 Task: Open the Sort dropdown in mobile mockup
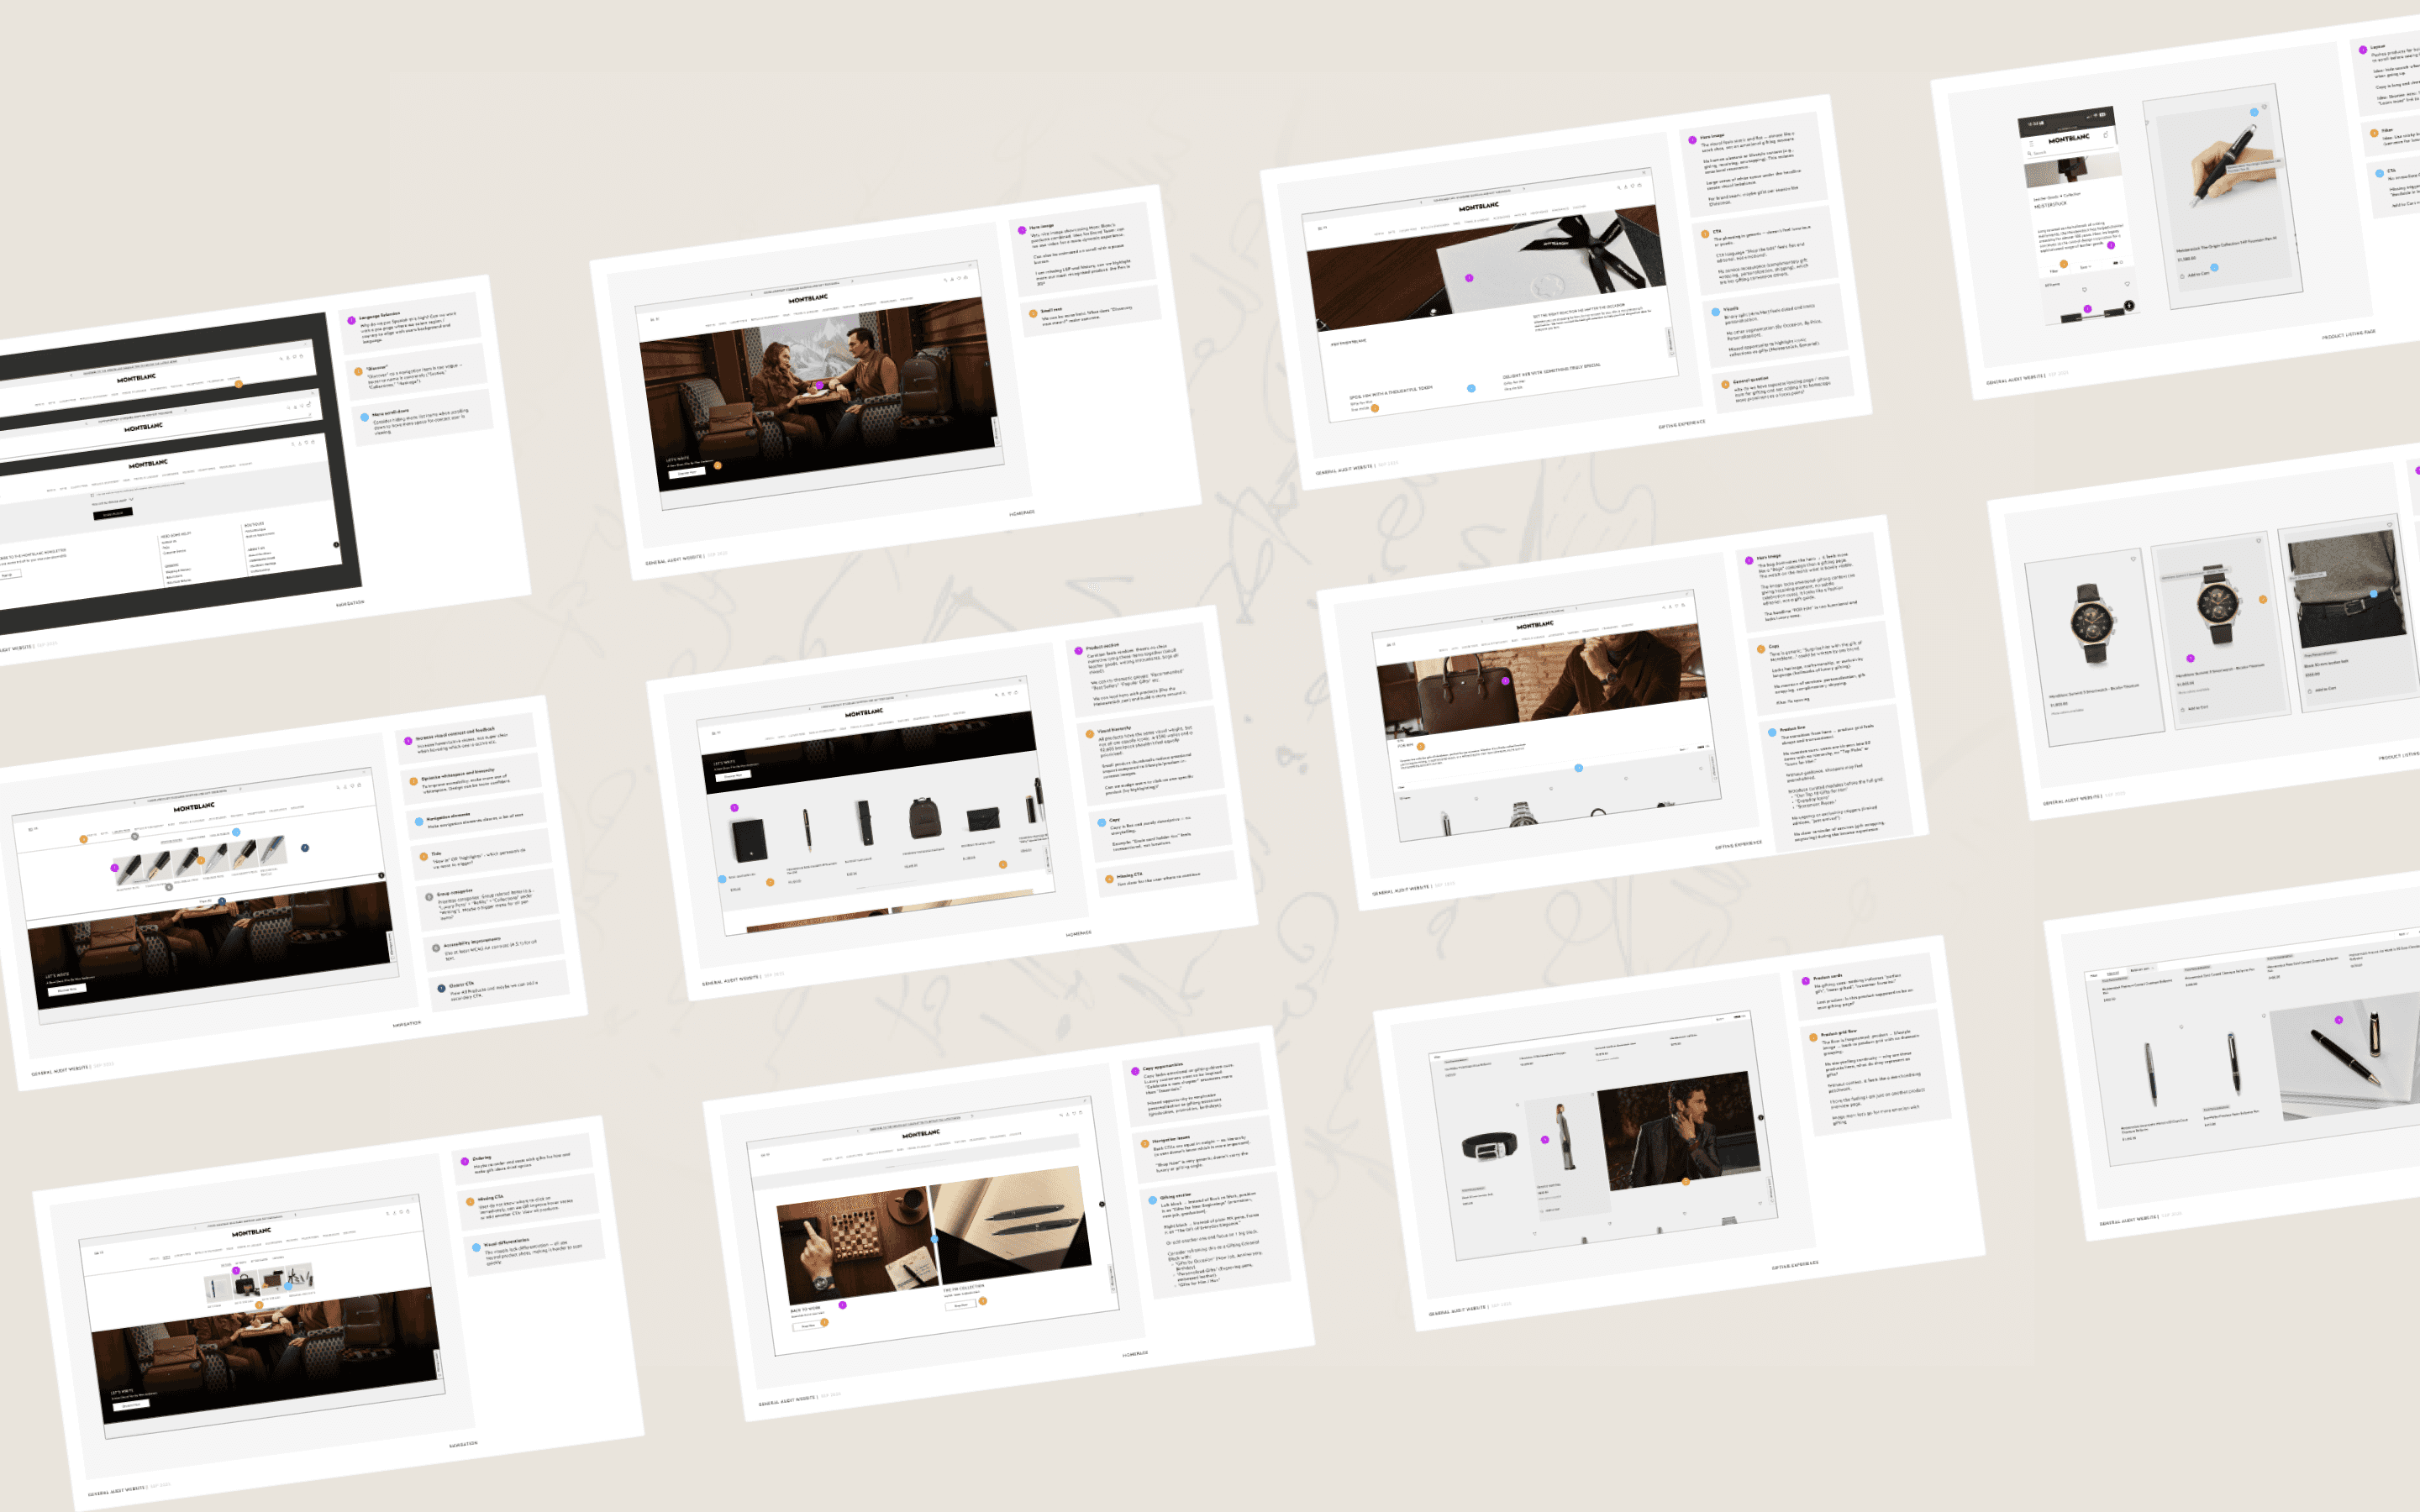2086,267
